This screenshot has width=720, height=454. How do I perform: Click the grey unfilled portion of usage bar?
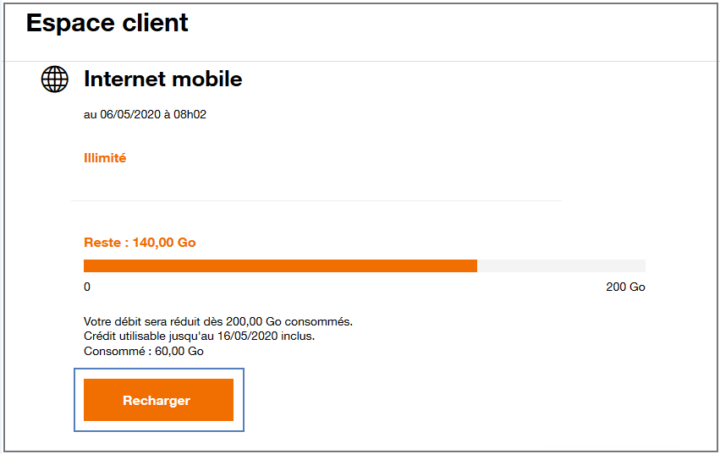[561, 265]
